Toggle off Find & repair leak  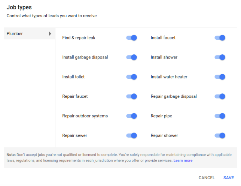(x=132, y=38)
